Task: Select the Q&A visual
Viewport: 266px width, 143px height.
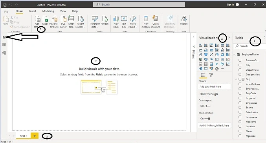Action: click(206, 69)
